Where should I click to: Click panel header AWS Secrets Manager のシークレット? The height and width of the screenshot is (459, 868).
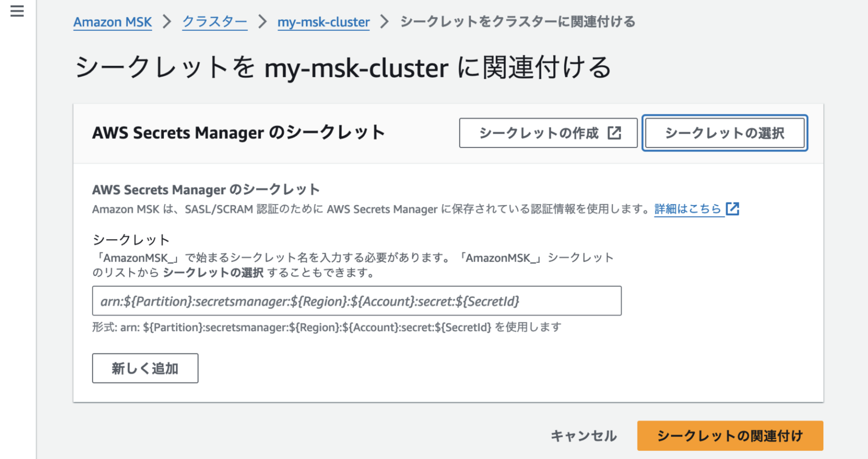click(238, 133)
